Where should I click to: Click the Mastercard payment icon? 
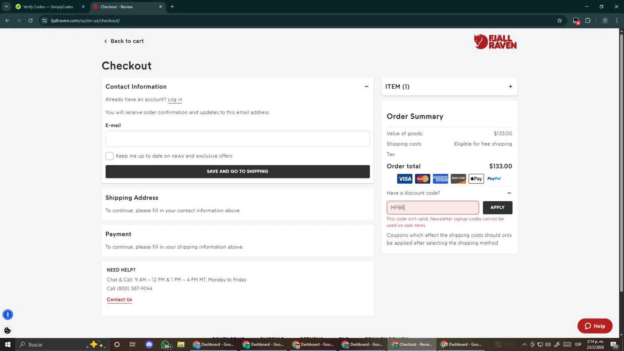pos(422,179)
